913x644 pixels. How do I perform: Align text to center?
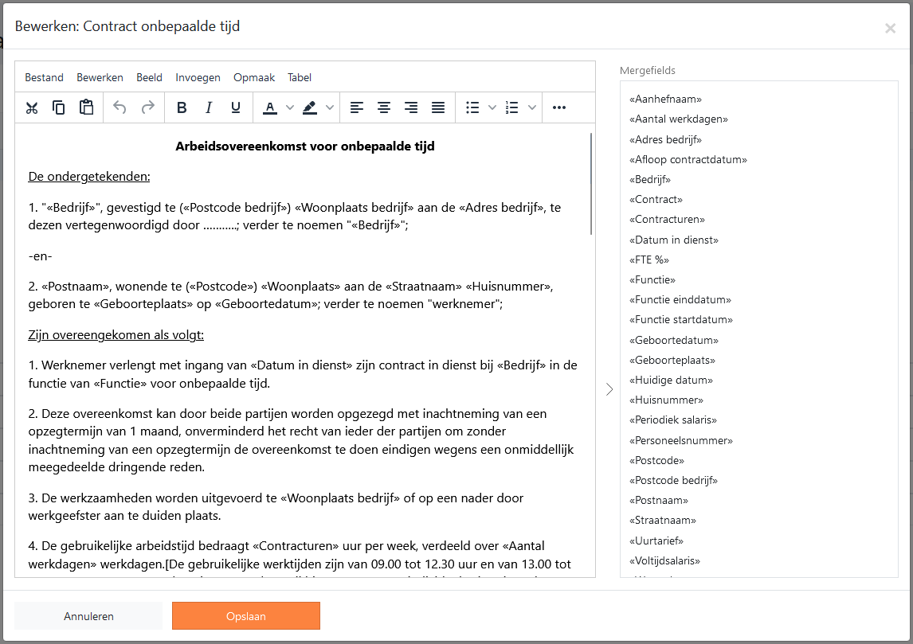point(384,107)
